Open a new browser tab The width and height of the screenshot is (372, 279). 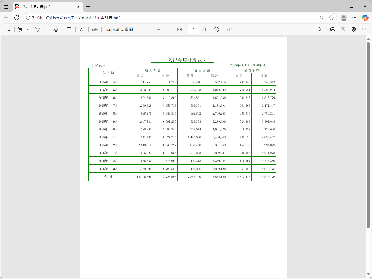pos(88,6)
